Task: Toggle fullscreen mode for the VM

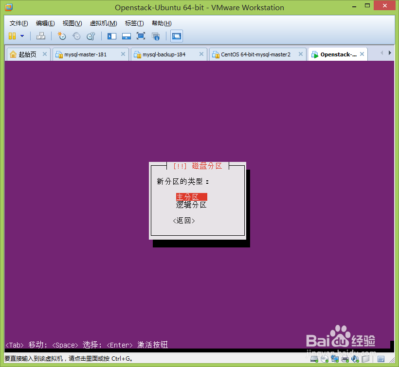Action: tap(141, 36)
